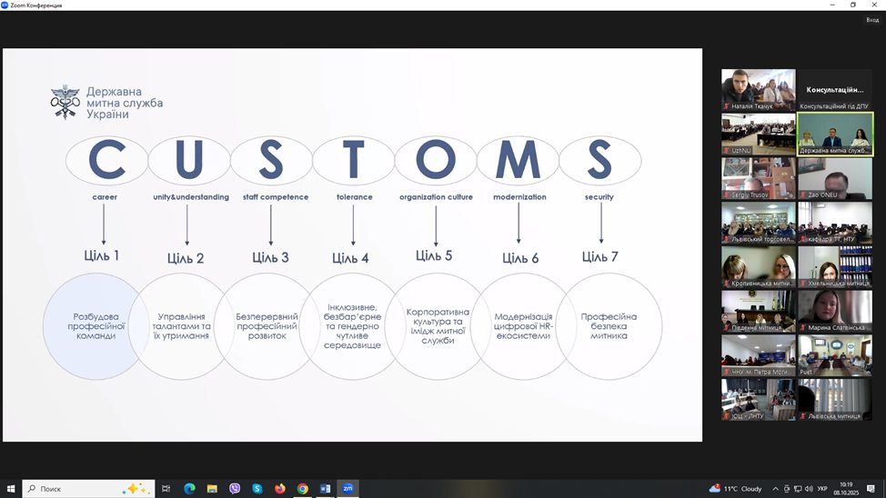This screenshot has width=886, height=498.
Task: Open Viber from the taskbar
Action: (235, 488)
